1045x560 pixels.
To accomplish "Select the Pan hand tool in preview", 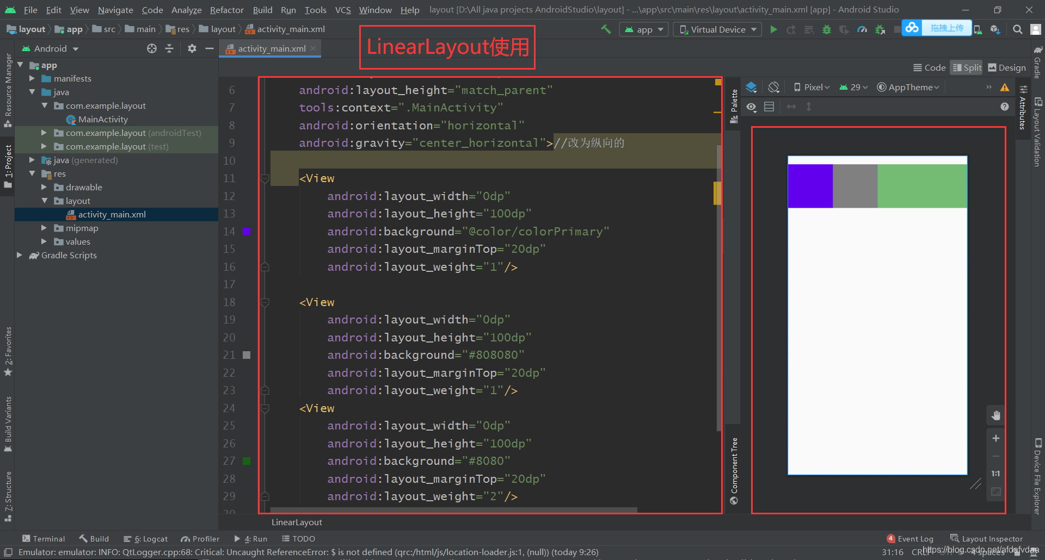I will 996,415.
